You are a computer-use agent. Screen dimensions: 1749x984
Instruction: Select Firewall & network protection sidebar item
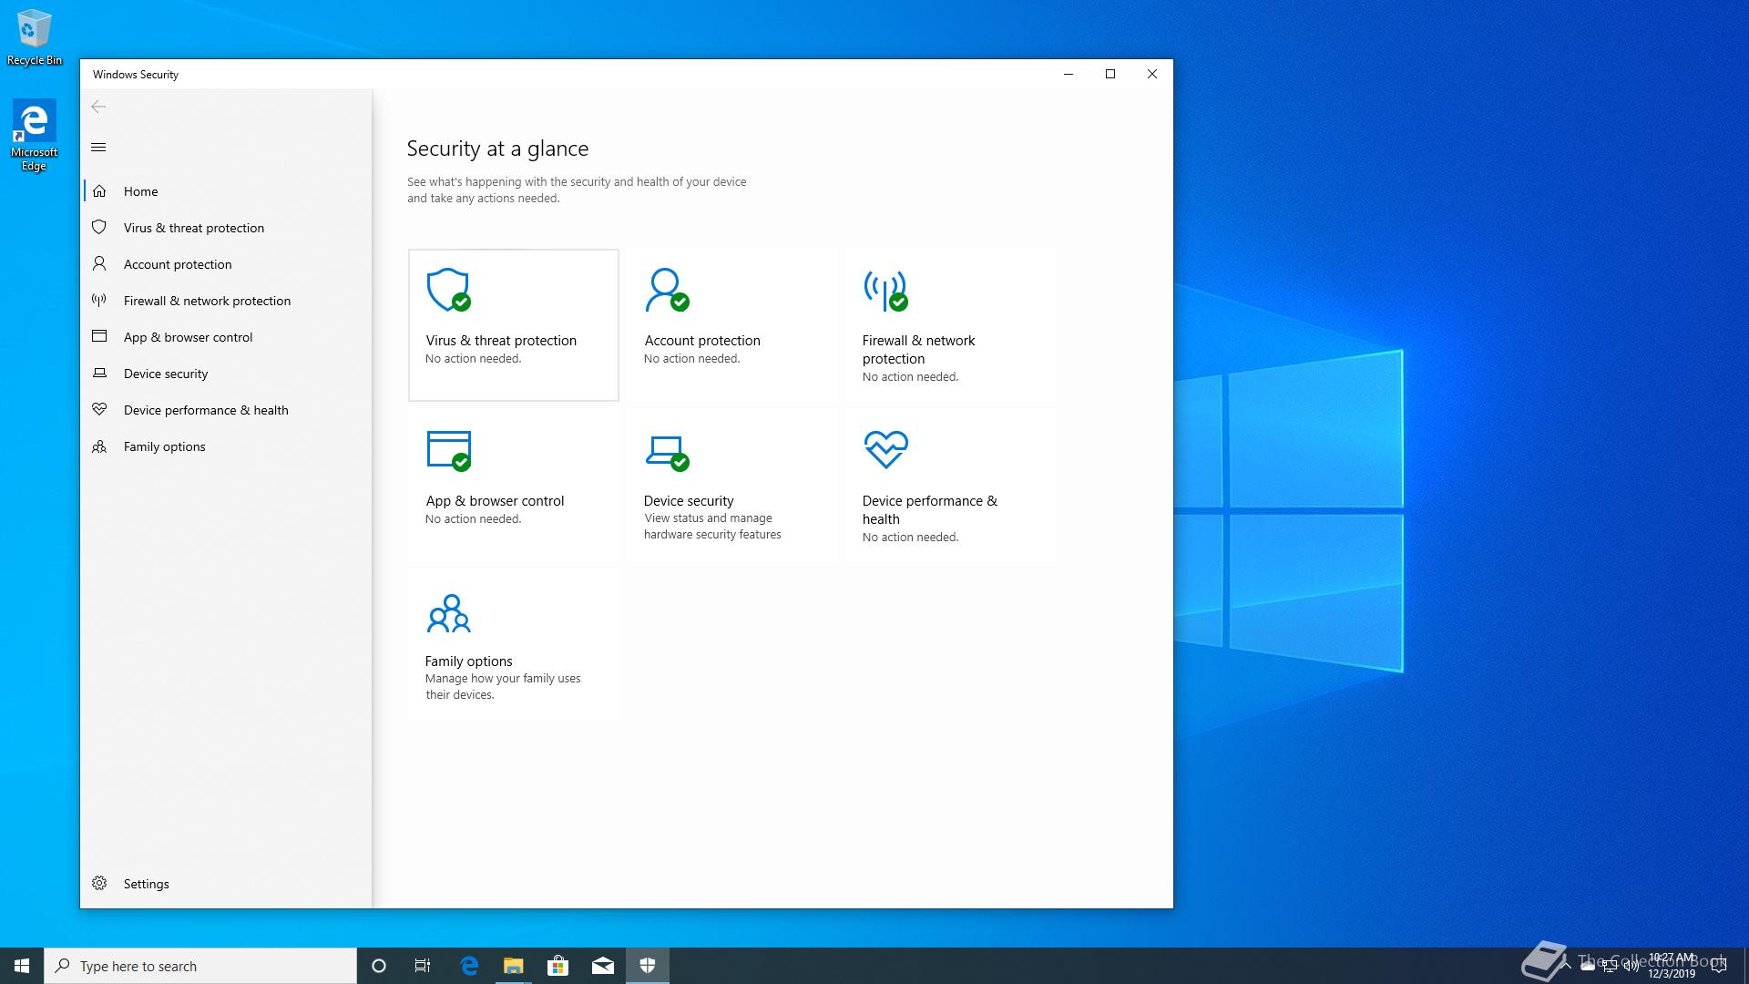tap(226, 301)
